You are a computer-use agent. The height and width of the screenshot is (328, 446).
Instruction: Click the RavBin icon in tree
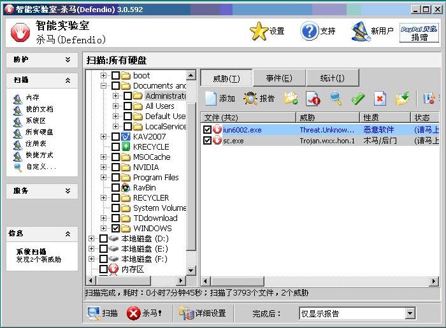click(x=126, y=188)
